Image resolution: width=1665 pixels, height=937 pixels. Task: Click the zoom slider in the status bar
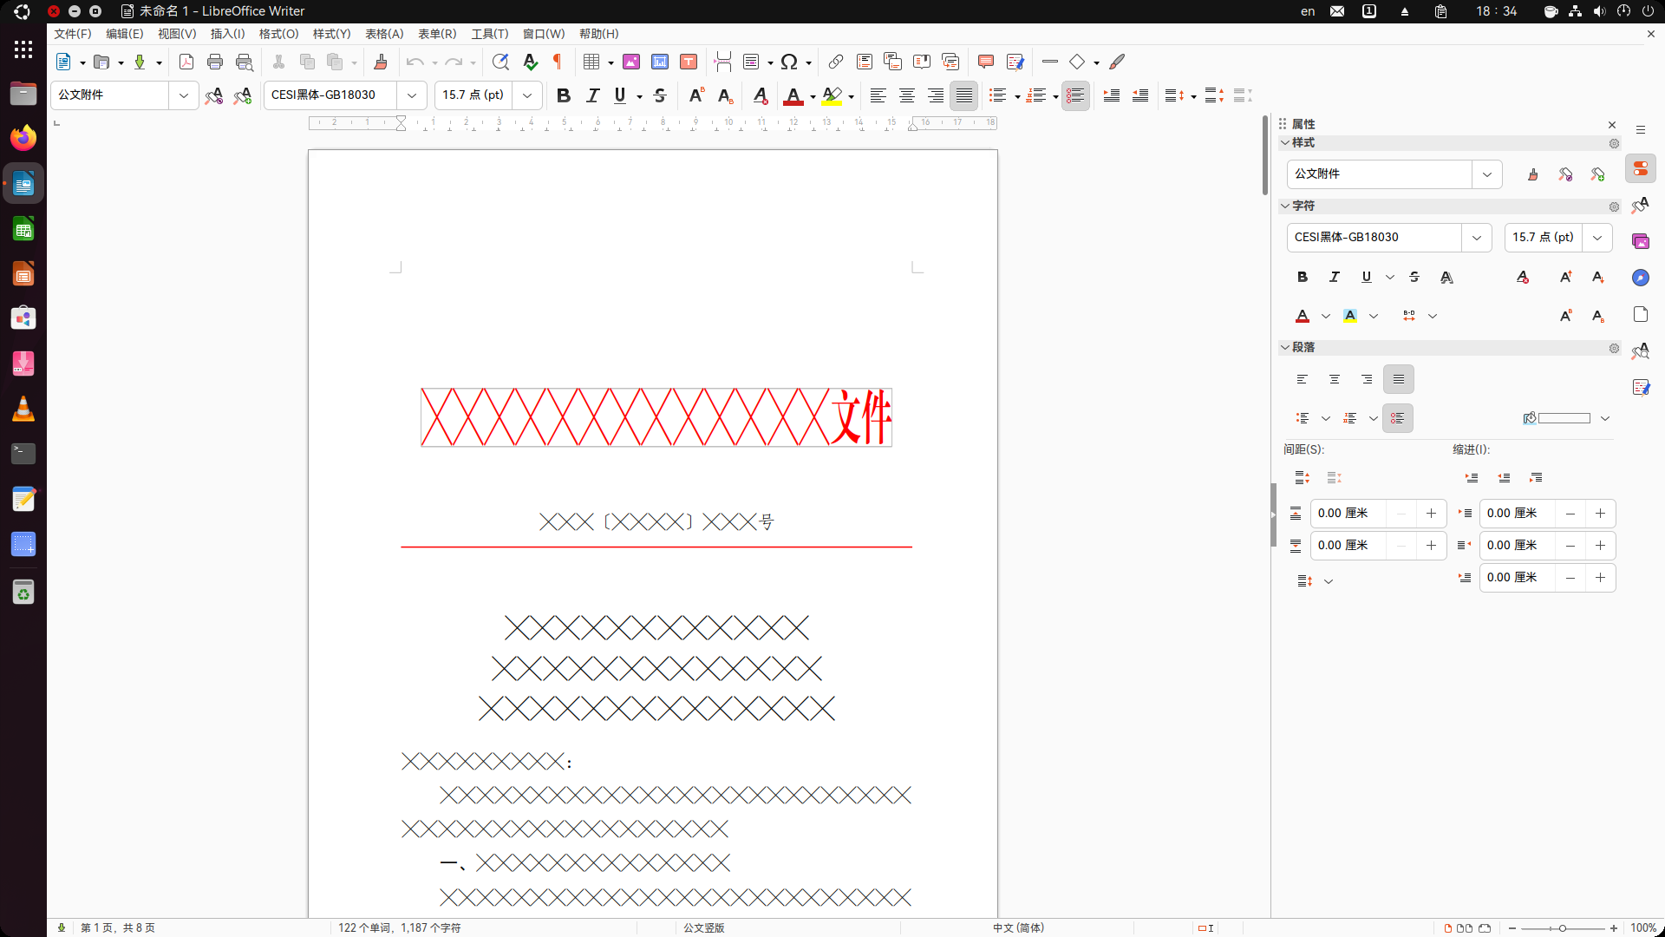pos(1563,927)
